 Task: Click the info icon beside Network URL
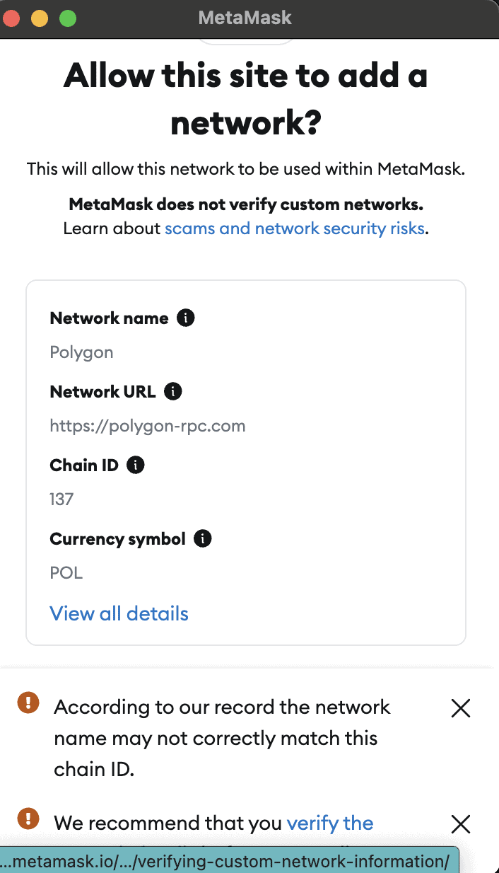[x=172, y=391]
